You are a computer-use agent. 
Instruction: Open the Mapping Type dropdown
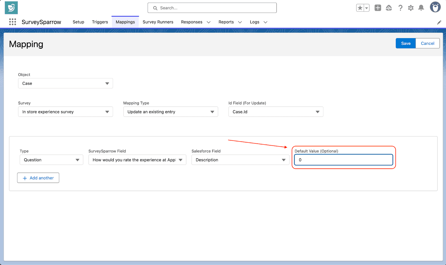171,112
